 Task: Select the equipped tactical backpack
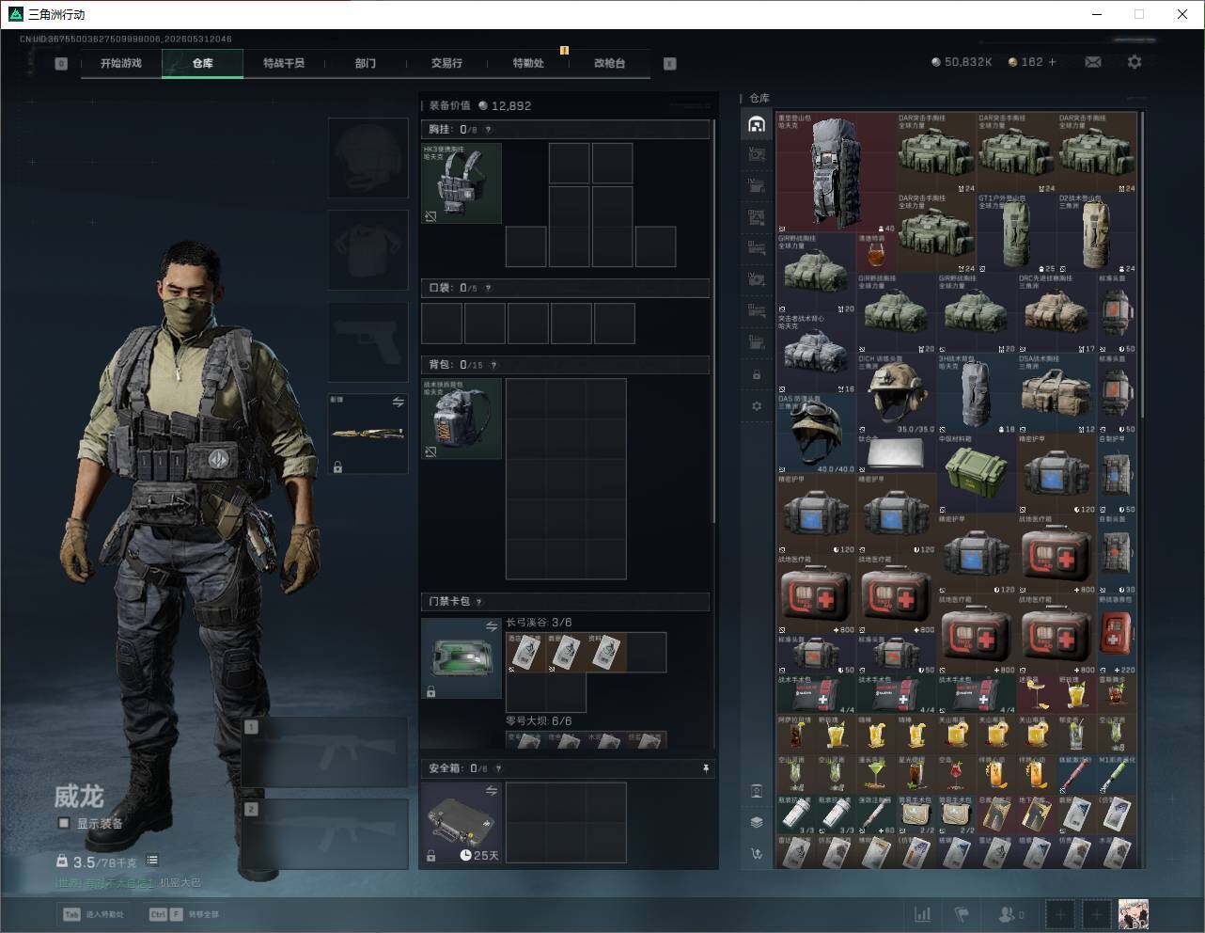click(462, 419)
